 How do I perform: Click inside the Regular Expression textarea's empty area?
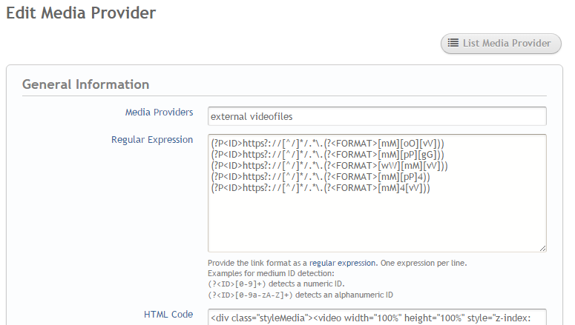point(377,222)
